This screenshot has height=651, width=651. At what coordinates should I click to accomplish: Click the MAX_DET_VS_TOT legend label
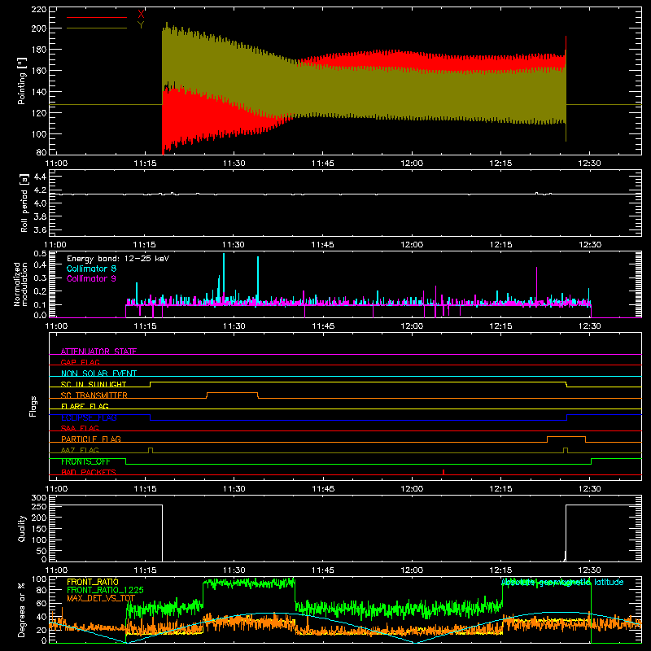click(x=101, y=598)
